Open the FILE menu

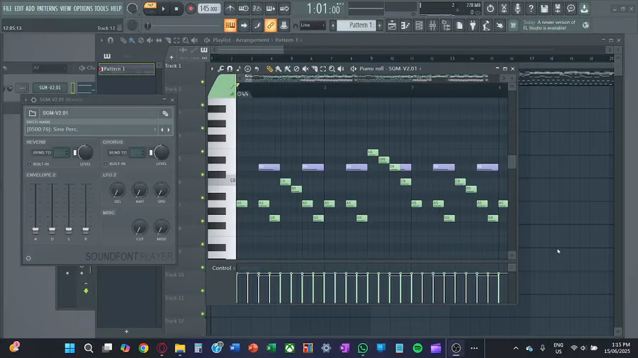(7, 8)
